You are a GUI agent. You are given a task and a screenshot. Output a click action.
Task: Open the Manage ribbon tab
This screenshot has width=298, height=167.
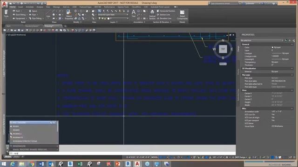[56, 7]
